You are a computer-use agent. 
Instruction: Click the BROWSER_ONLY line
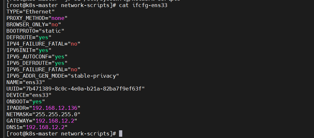[33, 24]
